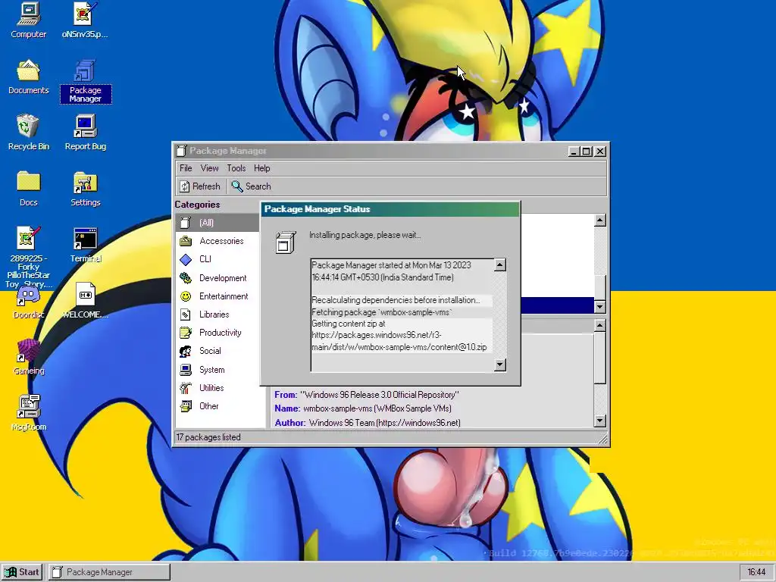Click the Start button on taskbar
The height and width of the screenshot is (582, 776).
point(22,572)
